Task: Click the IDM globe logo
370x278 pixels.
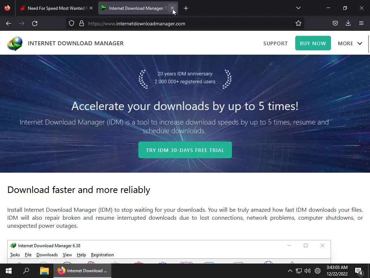Action: [x=15, y=43]
